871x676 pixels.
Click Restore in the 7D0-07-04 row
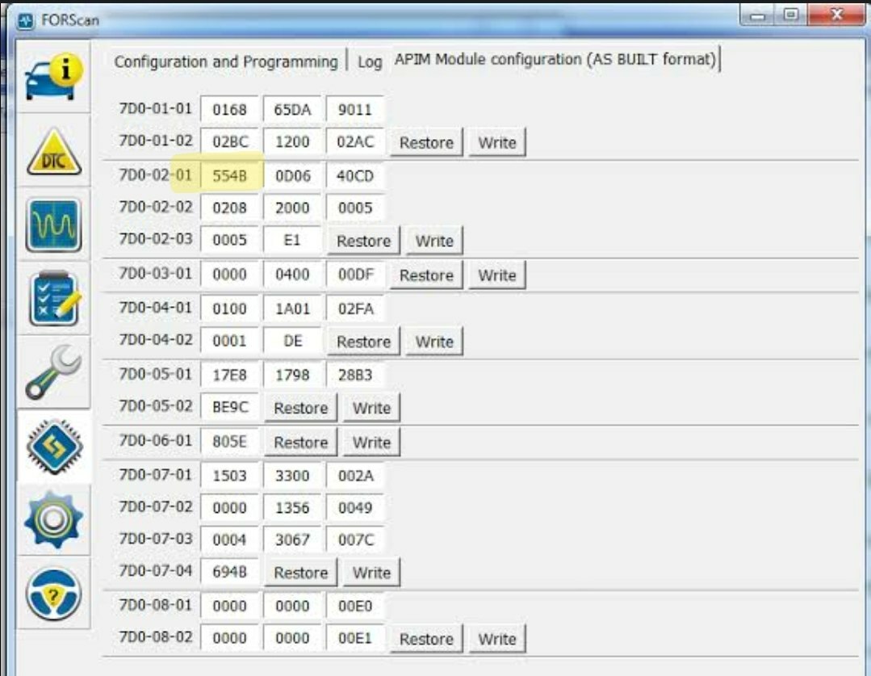pyautogui.click(x=300, y=572)
